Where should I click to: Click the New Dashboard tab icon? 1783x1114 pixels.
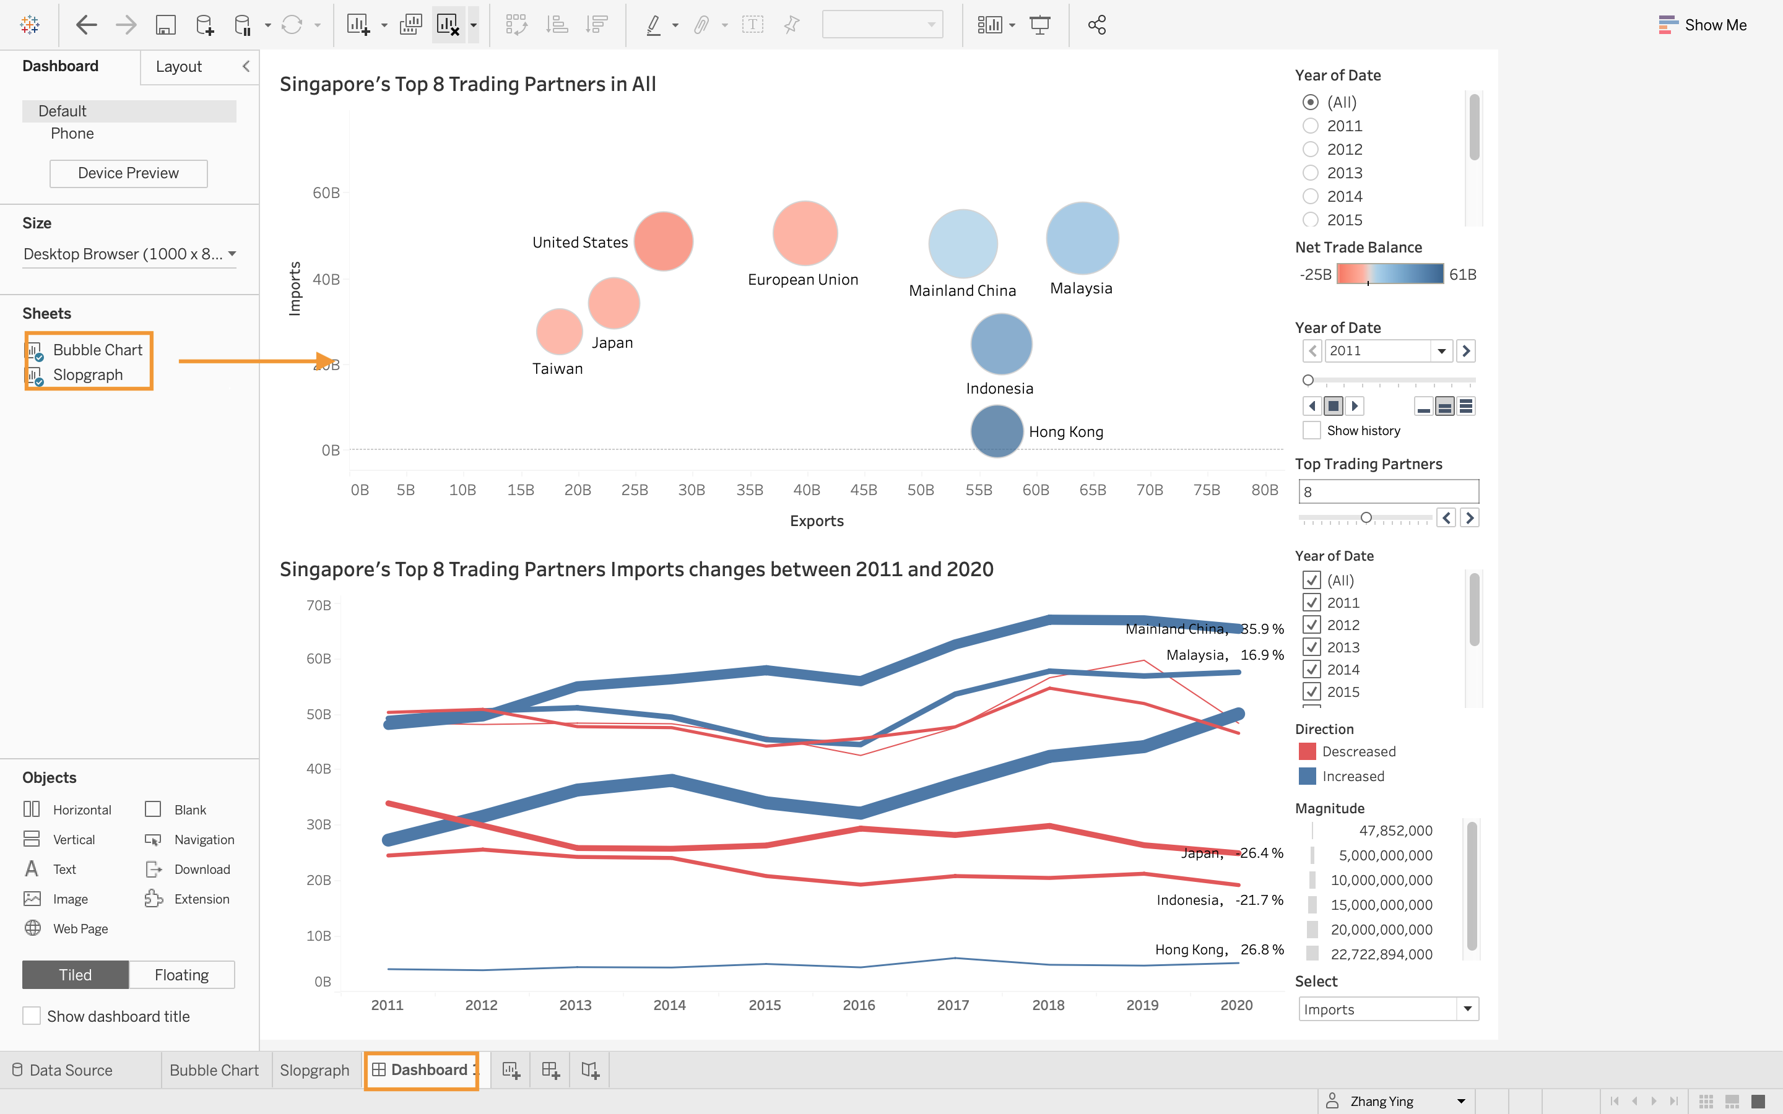pos(550,1070)
